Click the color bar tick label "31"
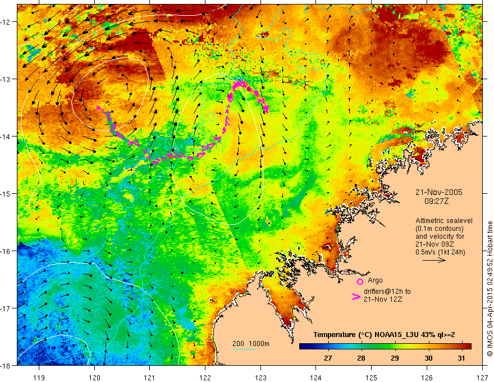This screenshot has height=382, width=494. click(461, 358)
